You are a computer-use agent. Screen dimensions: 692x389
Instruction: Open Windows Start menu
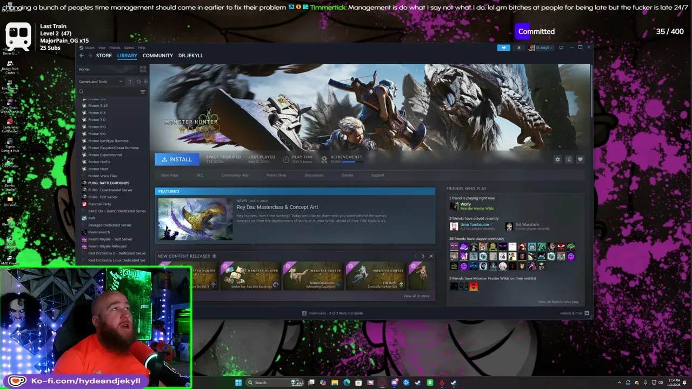point(238,383)
